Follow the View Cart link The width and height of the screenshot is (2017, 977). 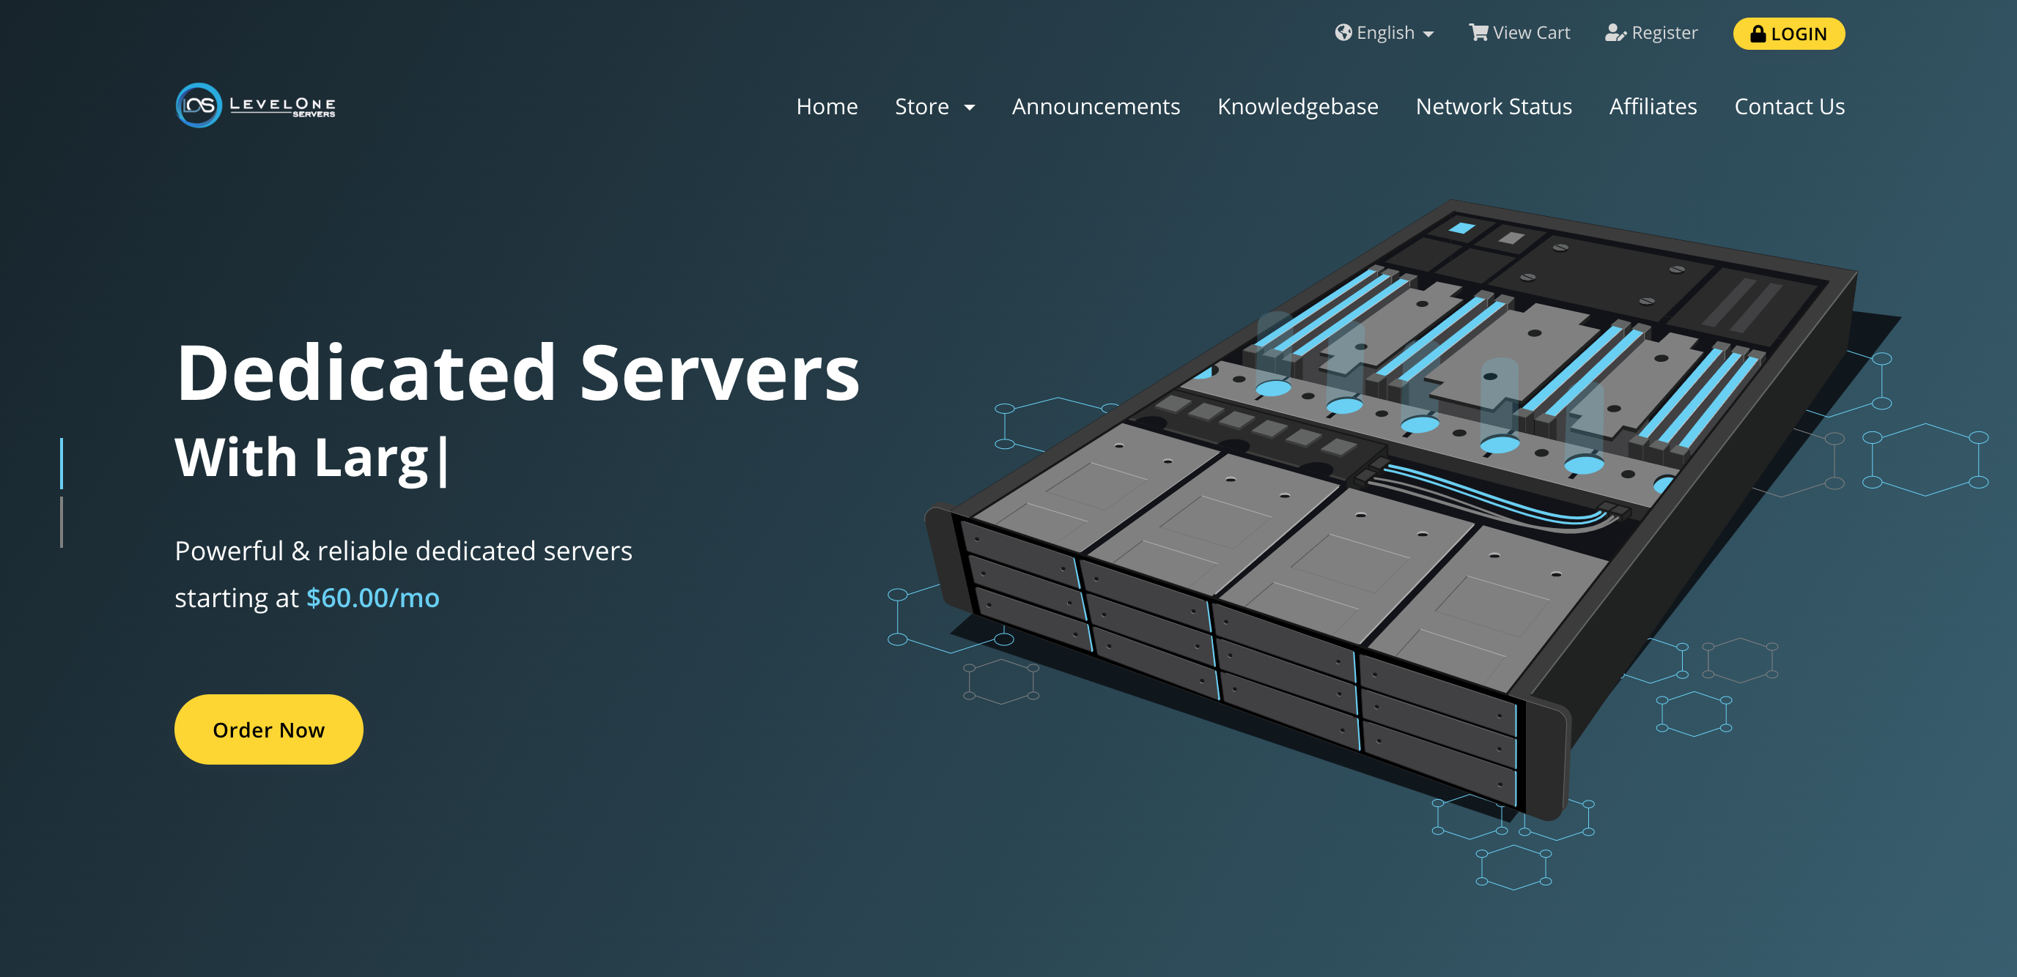(x=1530, y=33)
